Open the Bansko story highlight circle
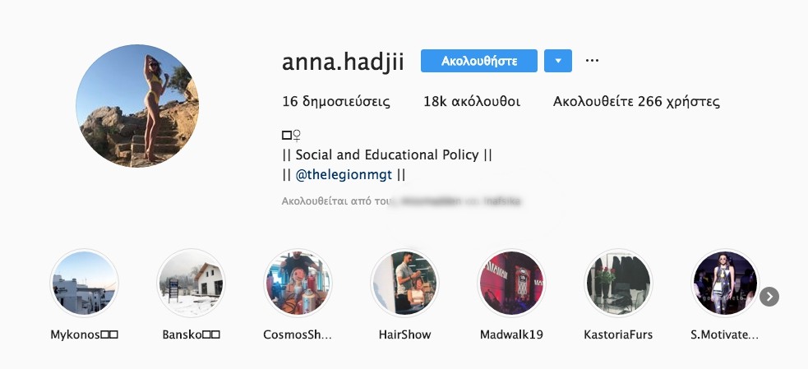808x369 pixels. pos(192,283)
